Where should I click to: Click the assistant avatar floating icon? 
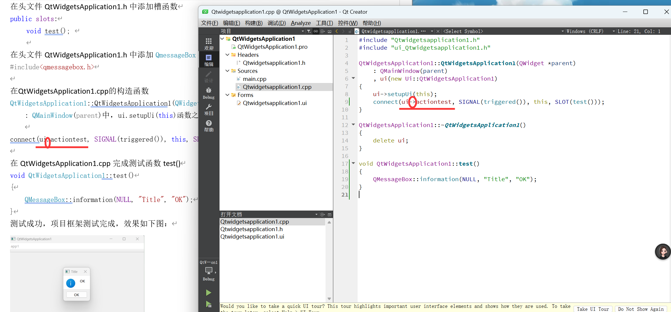(663, 252)
